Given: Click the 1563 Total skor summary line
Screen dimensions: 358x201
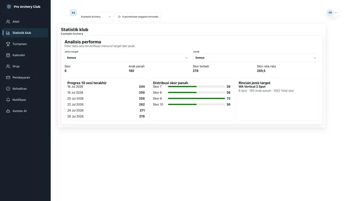Looking at the screenshot, I should [x=266, y=91].
